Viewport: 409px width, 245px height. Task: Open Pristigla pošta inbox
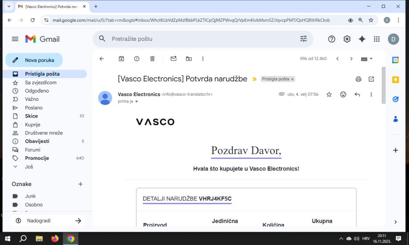[44, 74]
